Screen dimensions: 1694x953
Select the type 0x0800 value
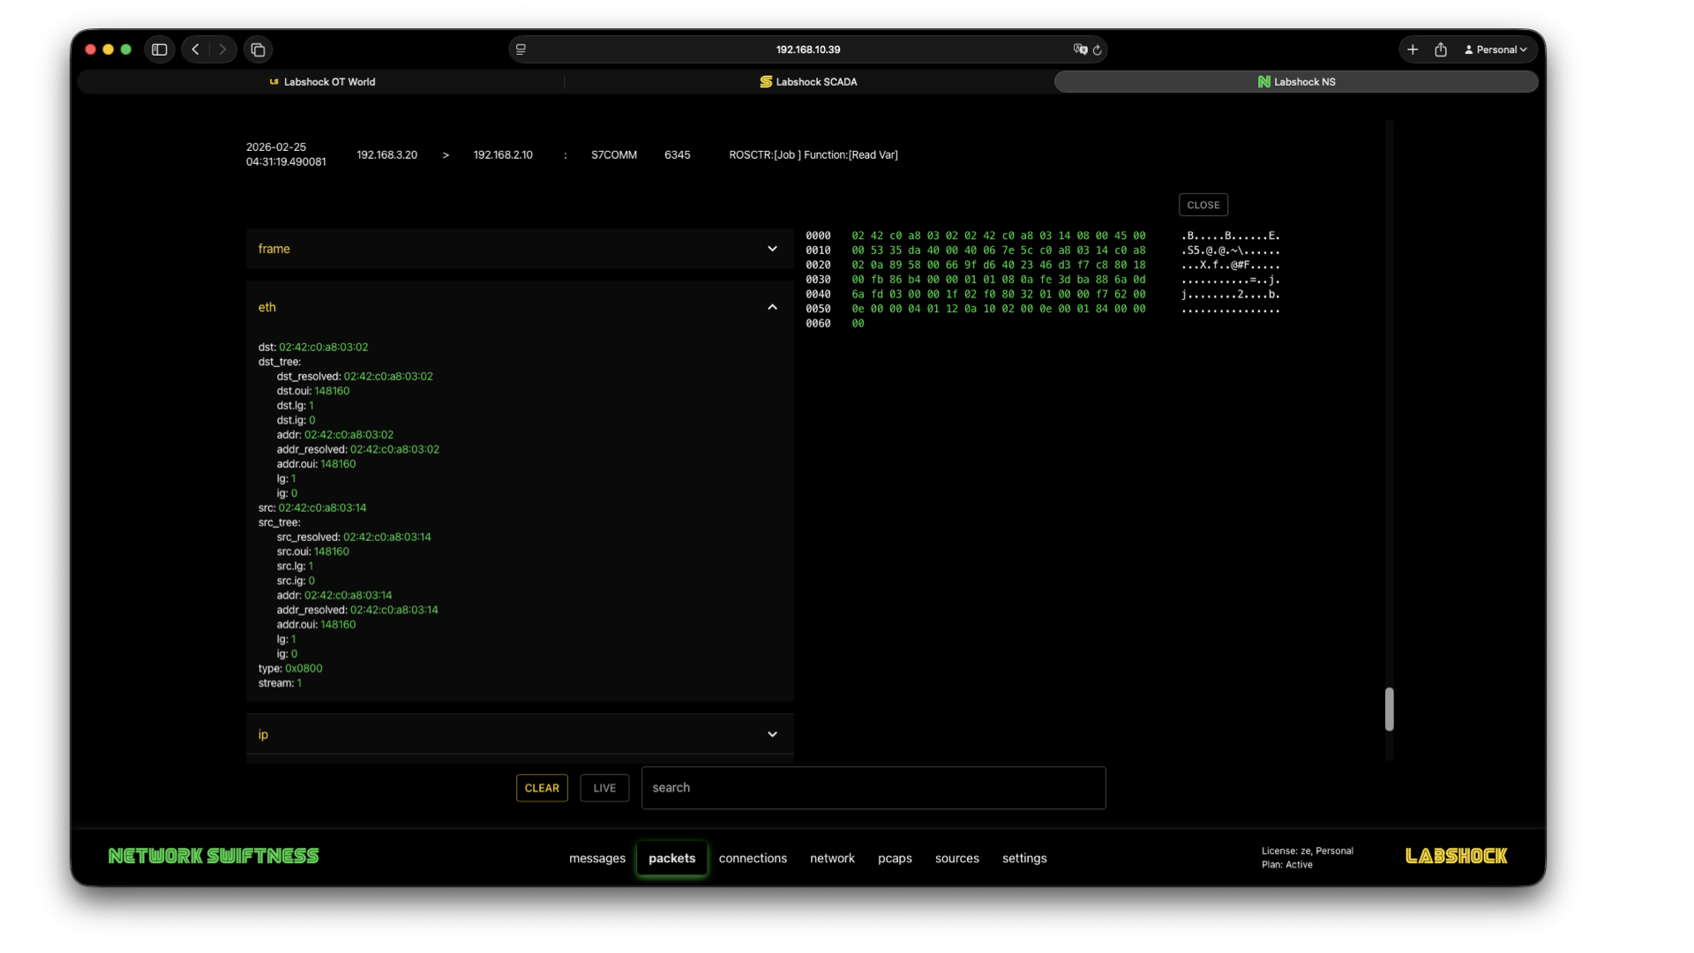pyautogui.click(x=304, y=669)
